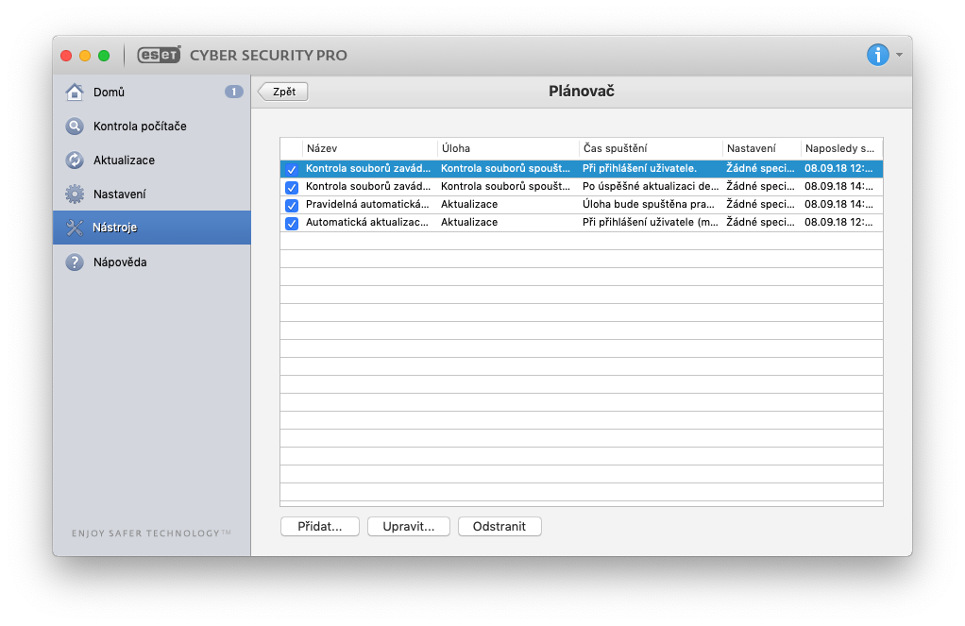The height and width of the screenshot is (626, 965).
Task: Click the Domů house icon
Action: pos(75,93)
